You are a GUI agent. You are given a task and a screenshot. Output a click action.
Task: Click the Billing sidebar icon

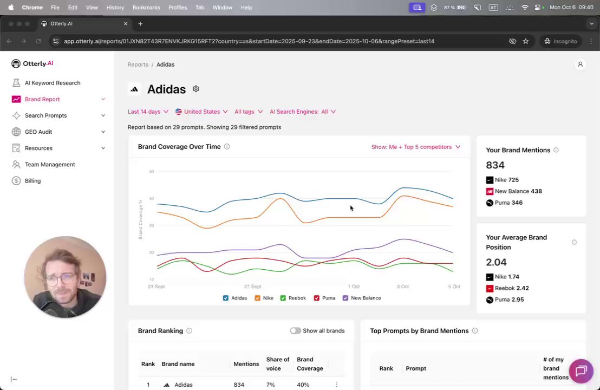(16, 181)
